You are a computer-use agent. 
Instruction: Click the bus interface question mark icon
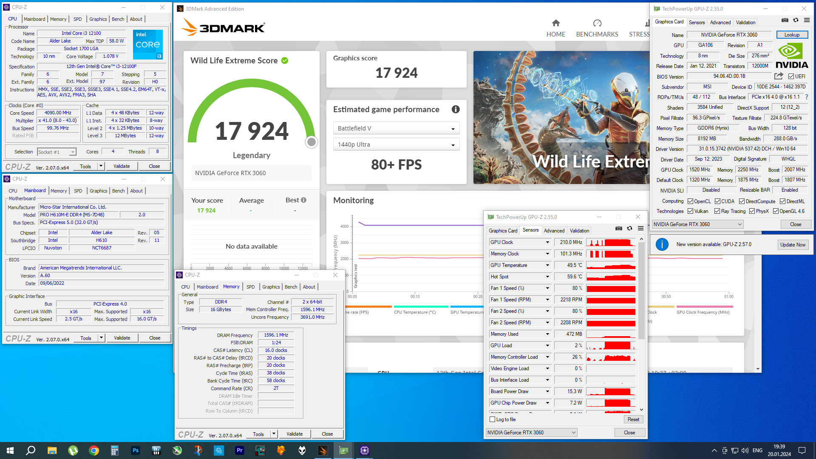pyautogui.click(x=806, y=97)
